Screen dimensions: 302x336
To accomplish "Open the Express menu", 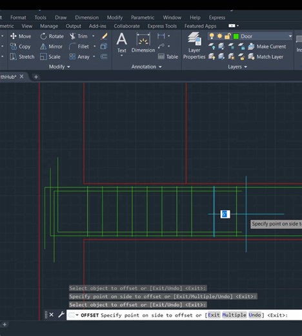I will [x=217, y=17].
